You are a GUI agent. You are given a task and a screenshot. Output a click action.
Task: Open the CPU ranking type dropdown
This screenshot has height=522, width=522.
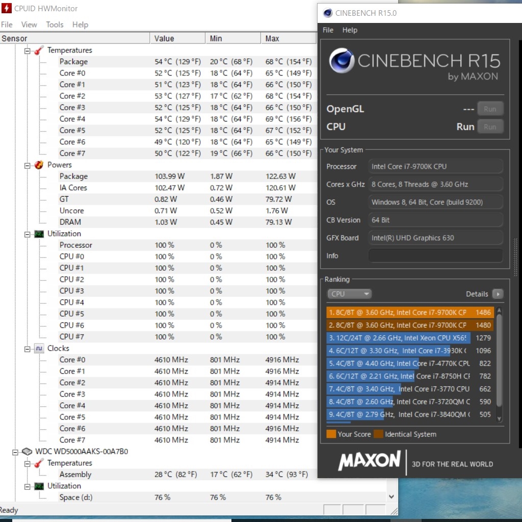click(349, 294)
